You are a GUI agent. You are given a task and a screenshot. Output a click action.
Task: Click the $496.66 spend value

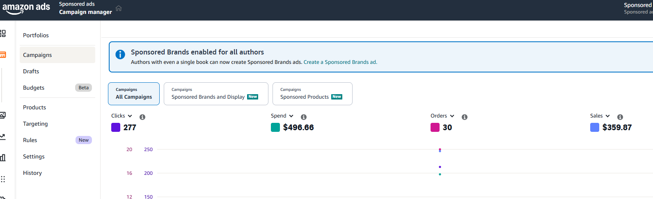tap(298, 127)
